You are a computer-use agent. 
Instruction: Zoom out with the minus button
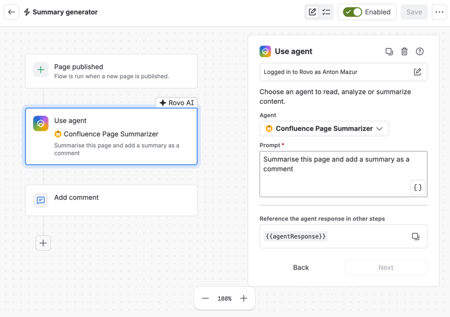(x=205, y=299)
